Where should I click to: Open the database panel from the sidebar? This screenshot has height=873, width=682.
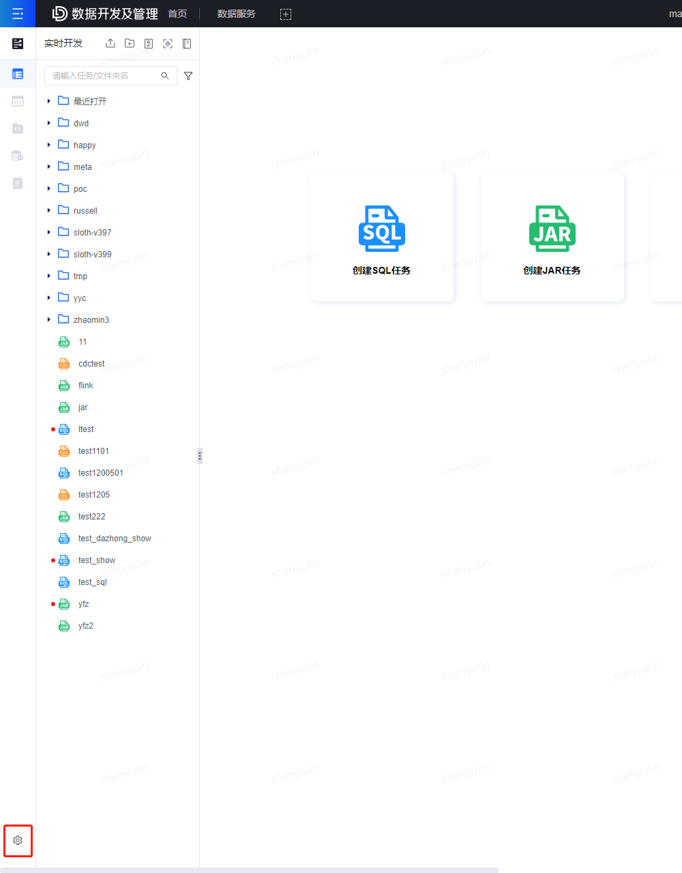(x=17, y=156)
